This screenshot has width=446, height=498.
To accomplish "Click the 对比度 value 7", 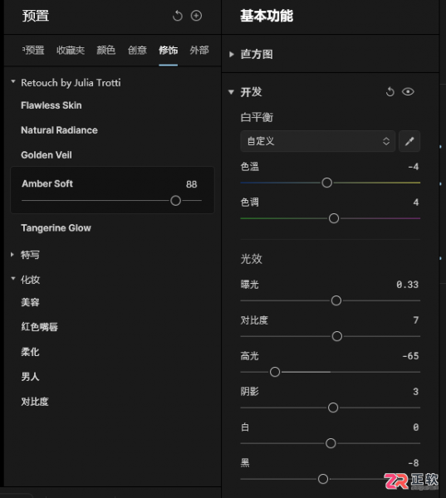I will click(x=416, y=320).
